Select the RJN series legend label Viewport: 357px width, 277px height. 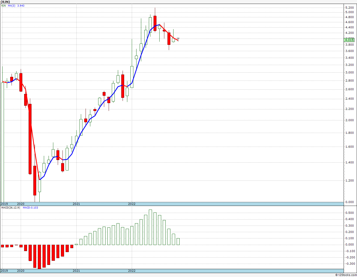(x=3, y=6)
